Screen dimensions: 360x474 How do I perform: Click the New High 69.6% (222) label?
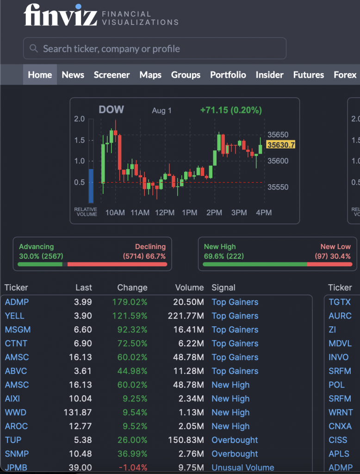tap(223, 251)
